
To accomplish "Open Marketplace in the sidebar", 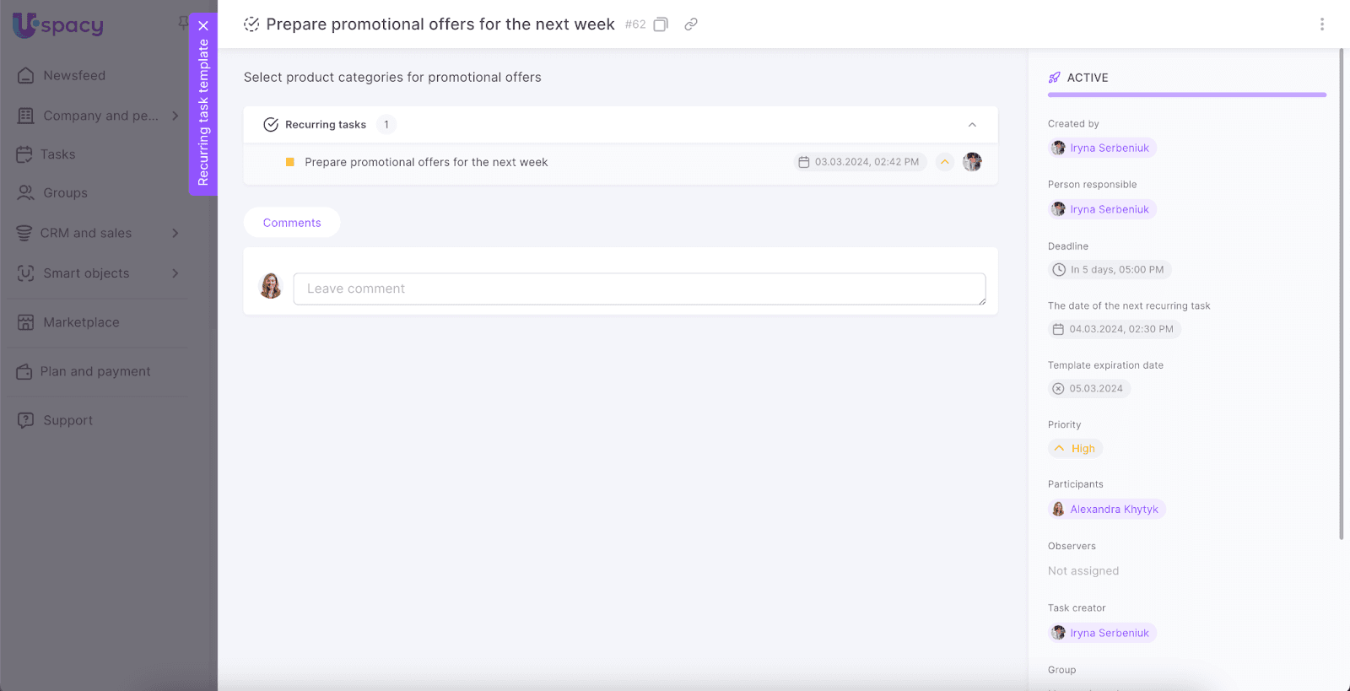I will [x=81, y=322].
